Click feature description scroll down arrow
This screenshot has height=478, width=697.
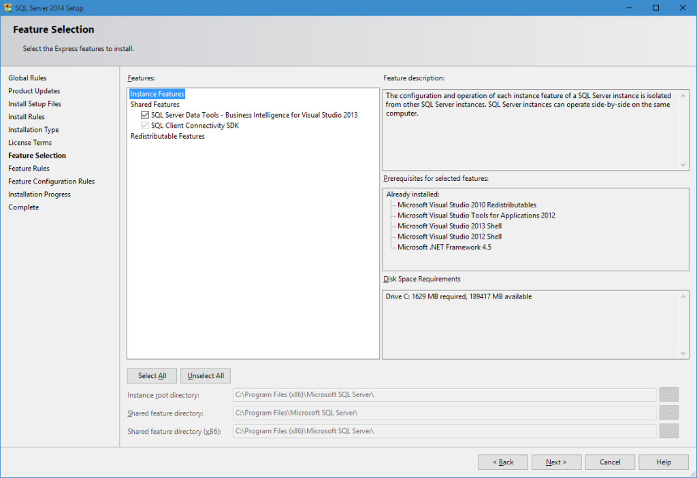point(683,165)
